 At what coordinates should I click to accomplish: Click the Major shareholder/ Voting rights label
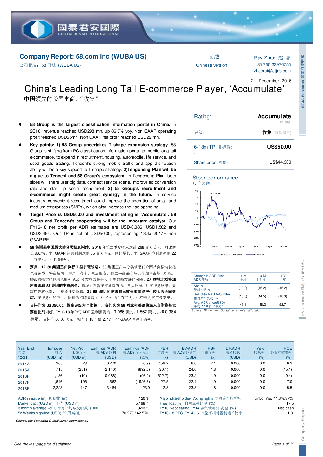coord(200,398)
